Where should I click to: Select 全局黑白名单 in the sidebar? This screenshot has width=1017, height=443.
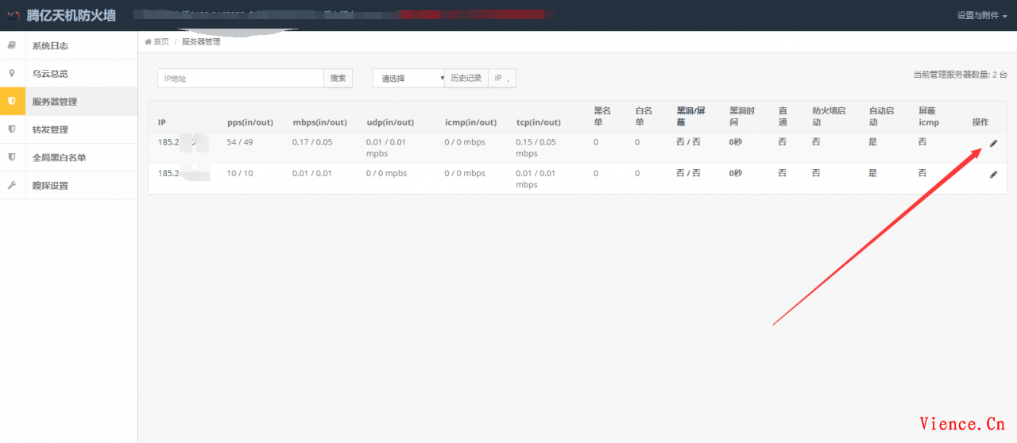coord(59,157)
